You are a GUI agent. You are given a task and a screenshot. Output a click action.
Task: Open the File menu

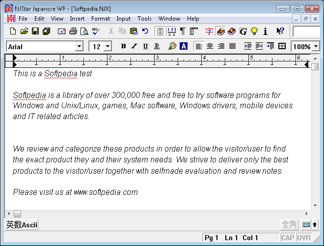[x=23, y=19]
